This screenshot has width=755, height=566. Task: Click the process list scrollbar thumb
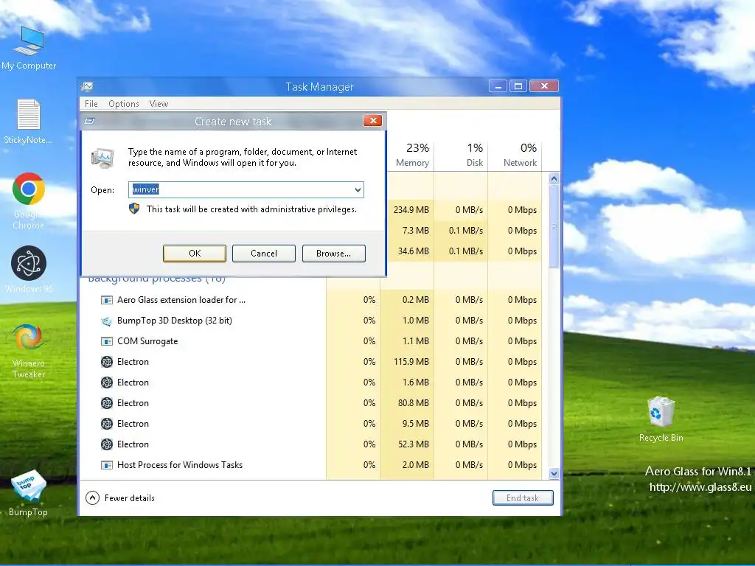554,226
